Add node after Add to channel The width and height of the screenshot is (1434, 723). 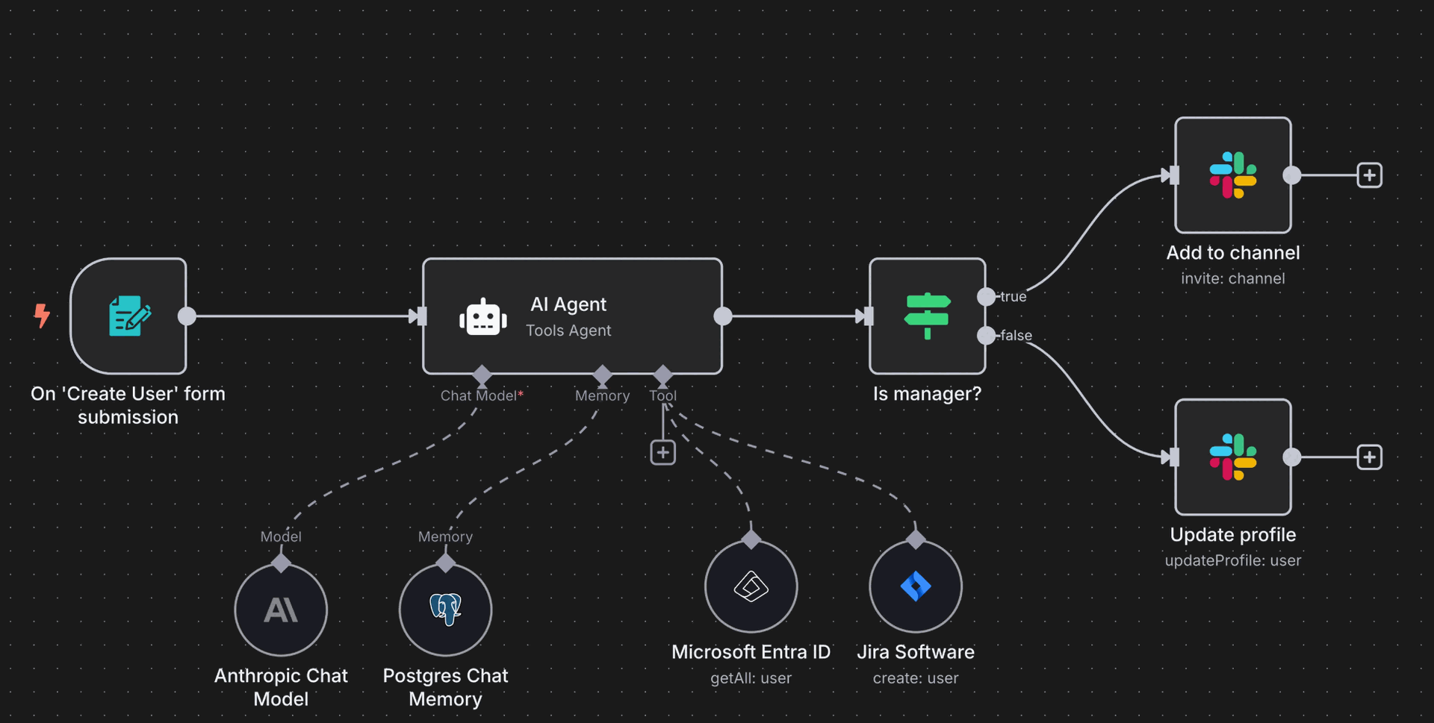1369,175
